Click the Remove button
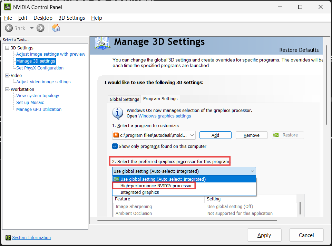The image size is (332, 246). [252, 135]
